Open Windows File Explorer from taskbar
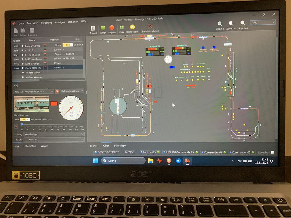Viewport: 291px width, 218px height. point(151,161)
